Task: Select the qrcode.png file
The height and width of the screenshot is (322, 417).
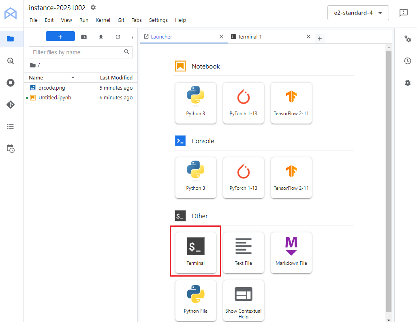Action: [x=51, y=88]
